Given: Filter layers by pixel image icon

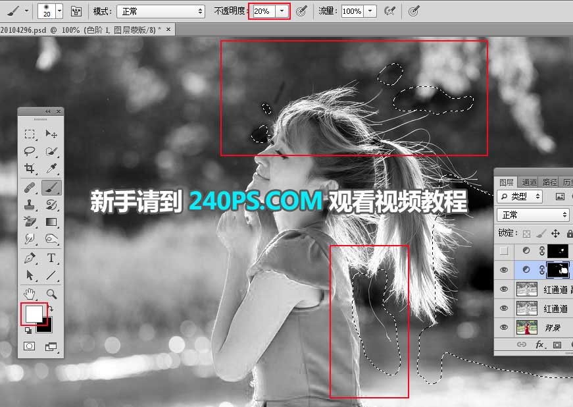Looking at the screenshot, I should (x=560, y=197).
